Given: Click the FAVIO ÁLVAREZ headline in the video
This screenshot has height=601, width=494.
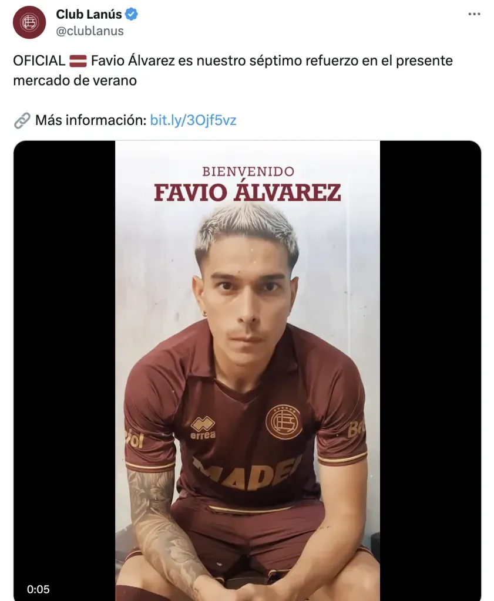Looking at the screenshot, I should 247,193.
